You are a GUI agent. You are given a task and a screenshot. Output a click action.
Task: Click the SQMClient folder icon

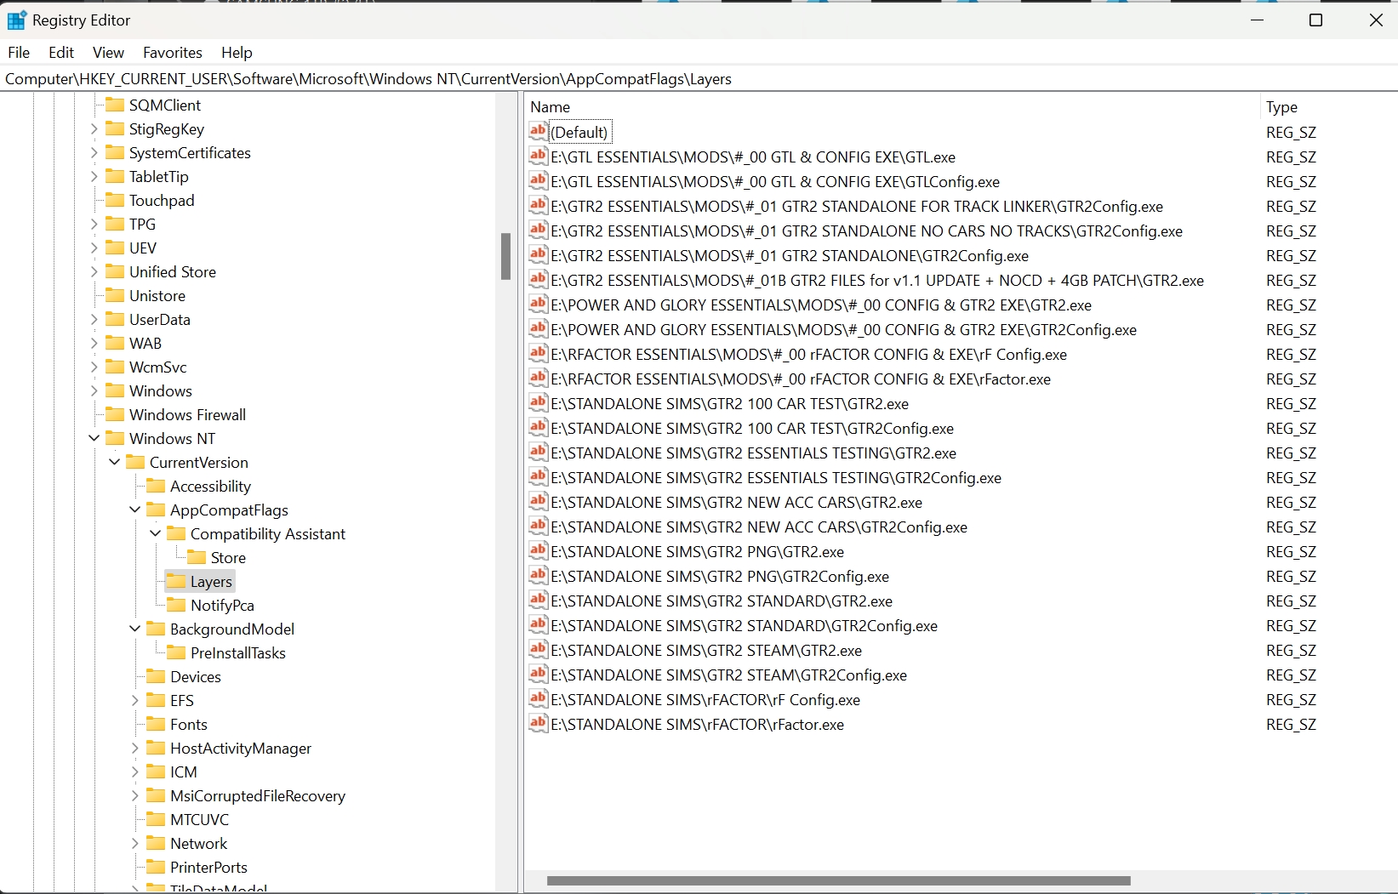tap(115, 105)
